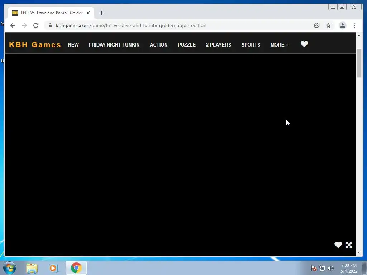Close the FNF Vs. Dave and Bambi tab
This screenshot has width=367, height=275.
[88, 13]
